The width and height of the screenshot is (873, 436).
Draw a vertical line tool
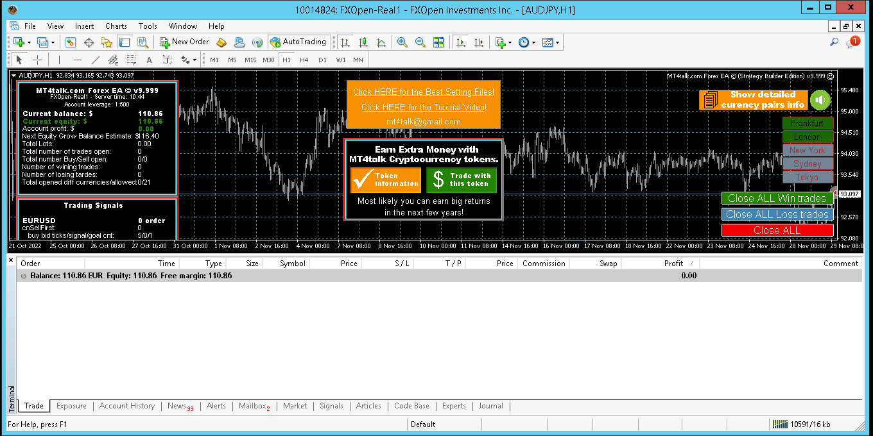tap(59, 60)
